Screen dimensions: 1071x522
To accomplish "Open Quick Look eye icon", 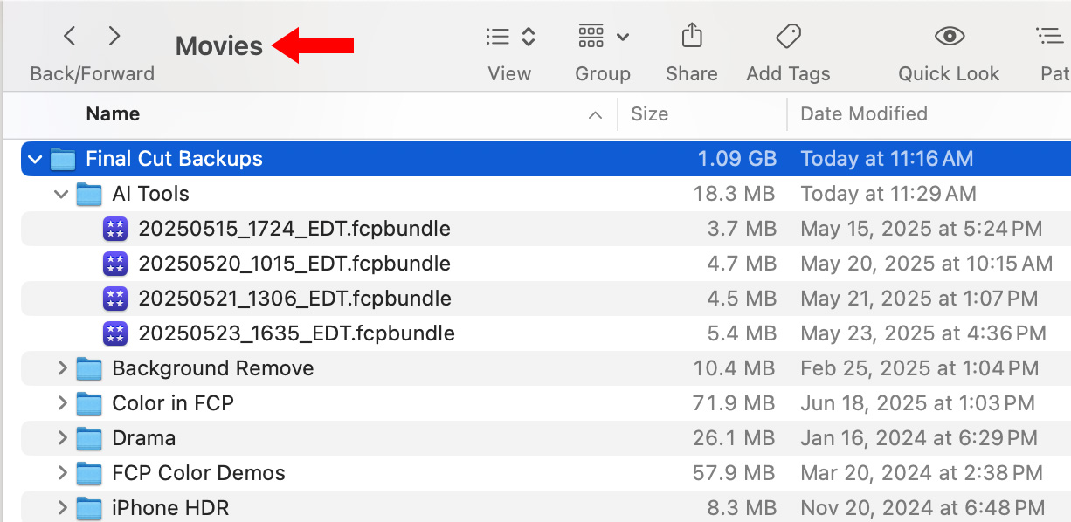I will (949, 37).
